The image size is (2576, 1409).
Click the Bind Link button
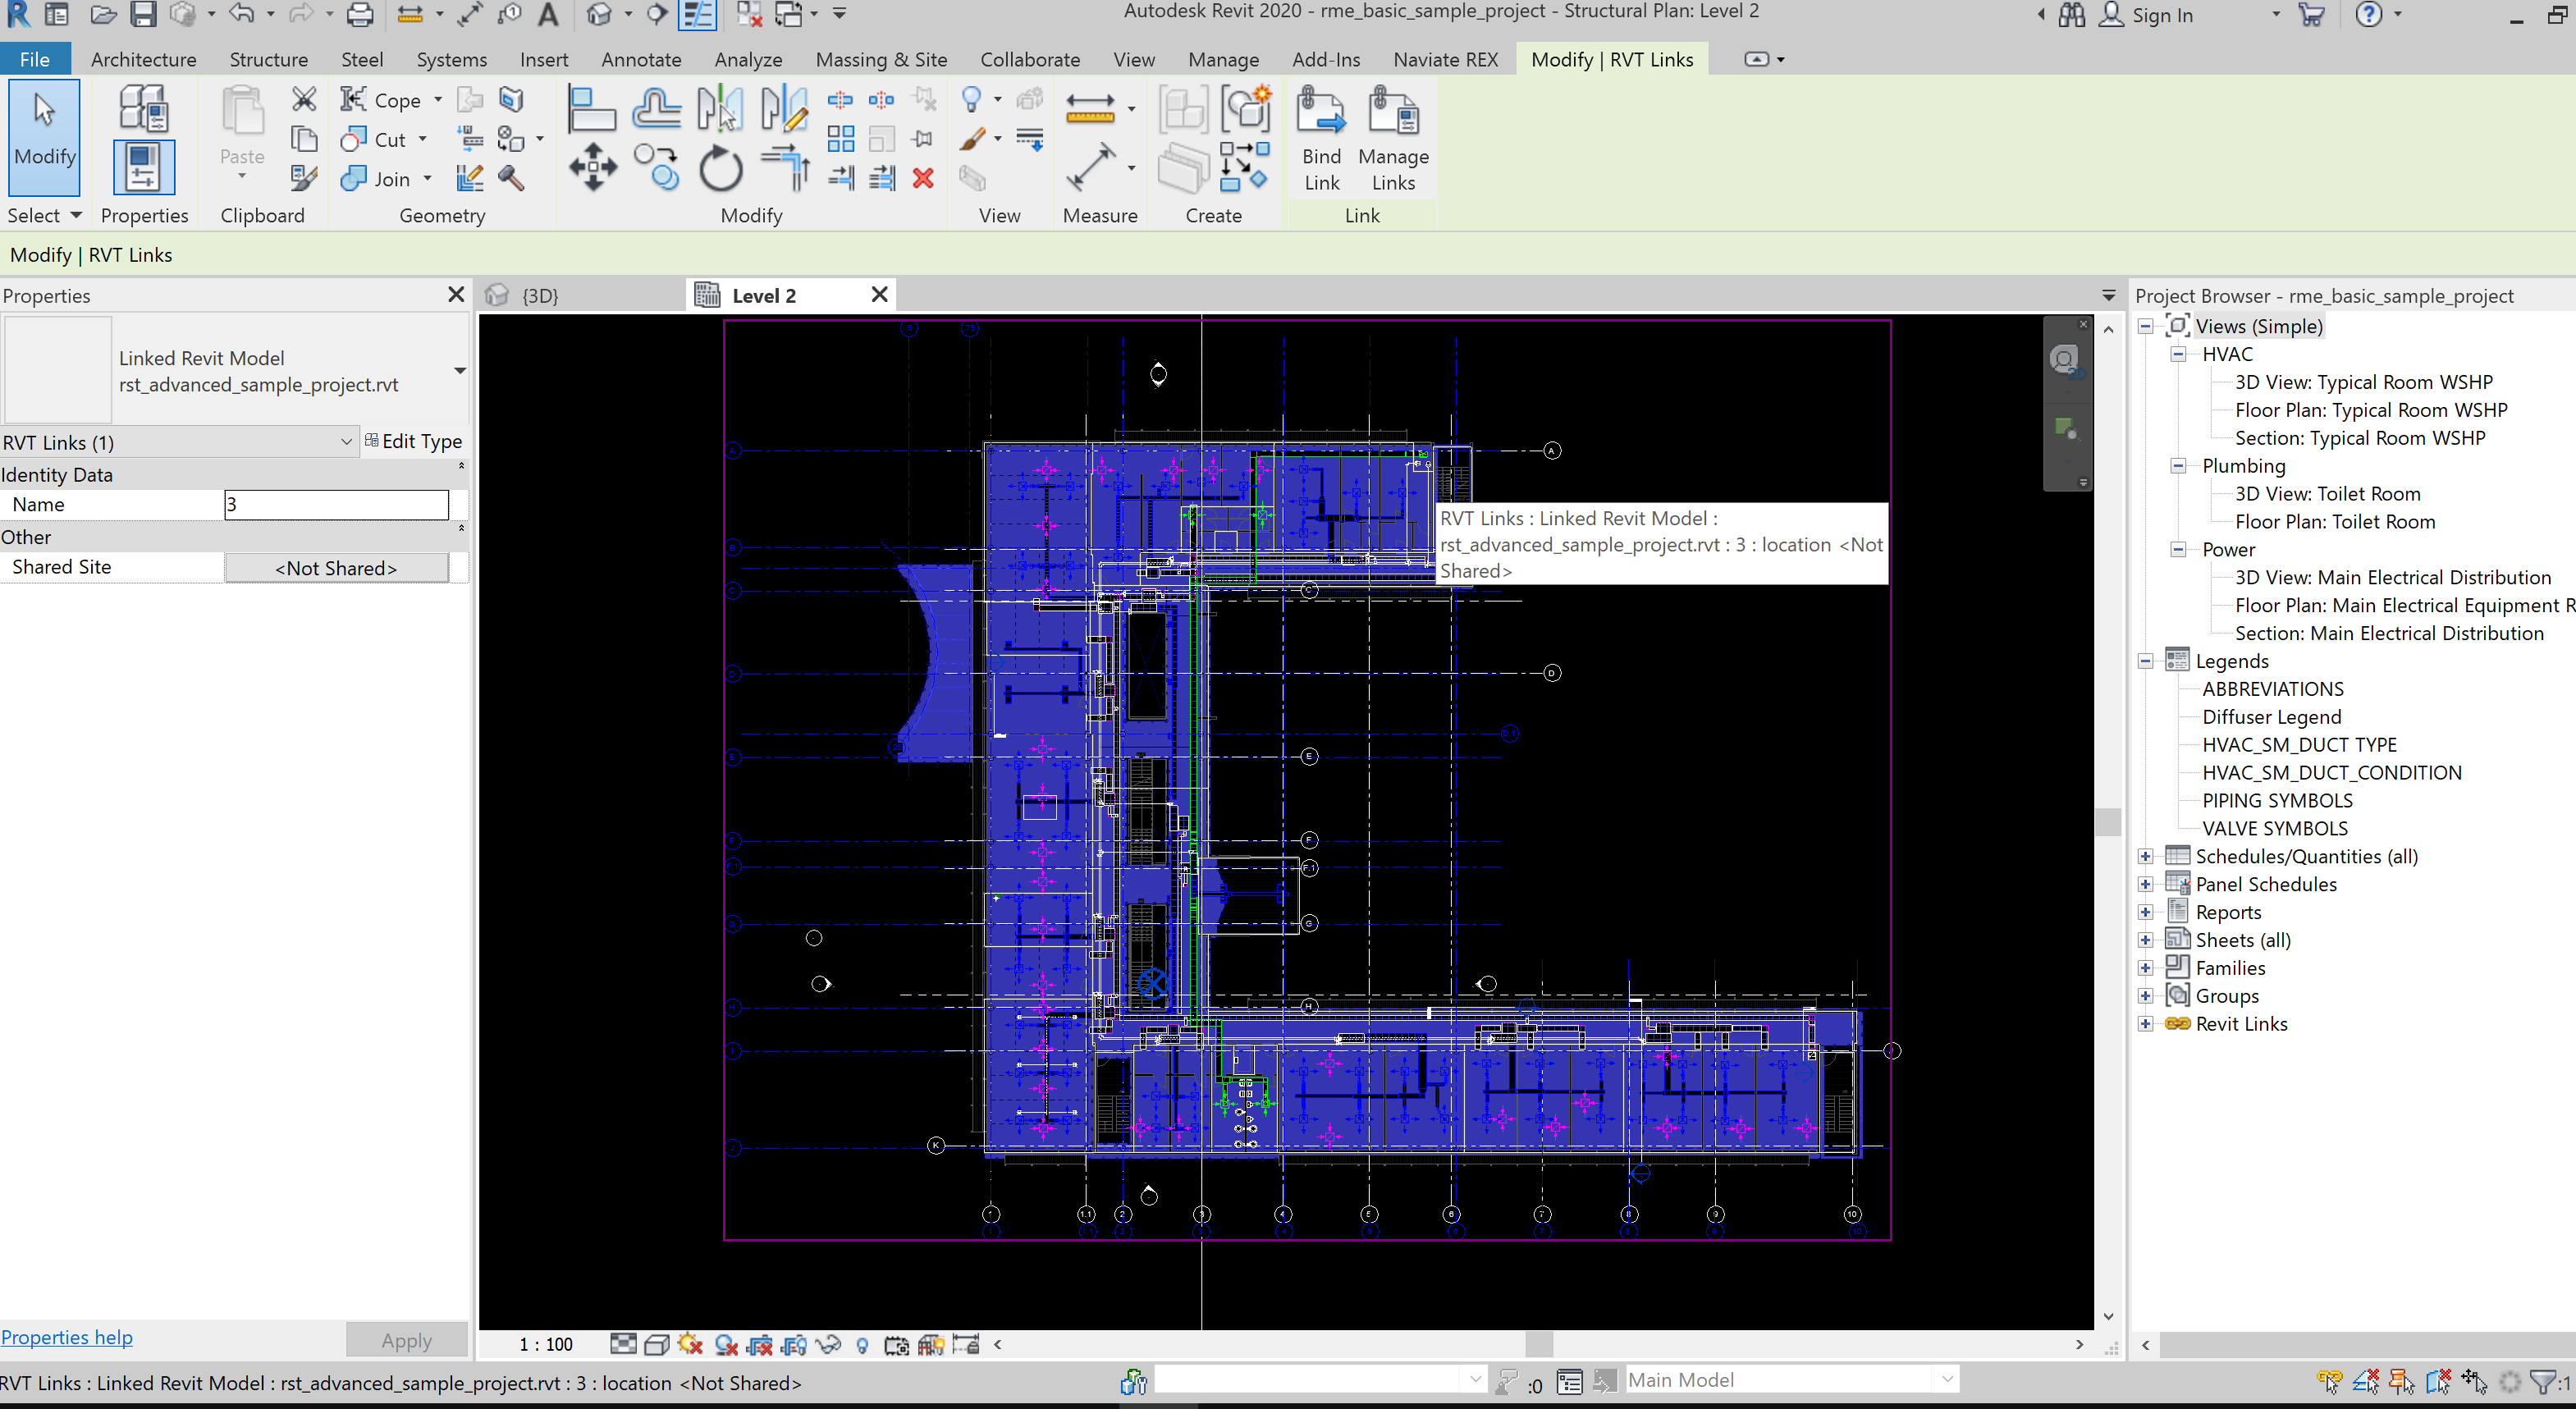[x=1321, y=139]
